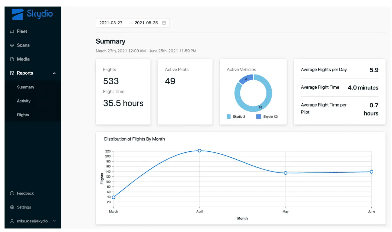Image resolution: width=392 pixels, height=232 pixels.
Task: Click the Average Flight Time label
Action: [x=320, y=87]
